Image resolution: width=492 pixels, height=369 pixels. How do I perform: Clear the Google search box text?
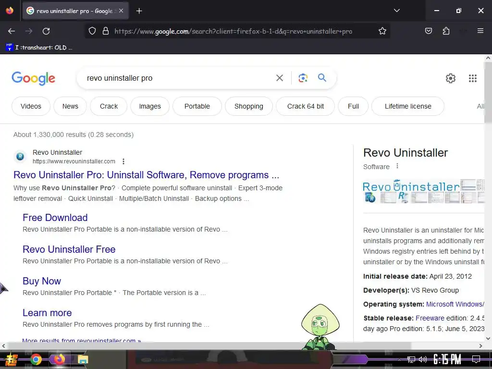pyautogui.click(x=279, y=78)
